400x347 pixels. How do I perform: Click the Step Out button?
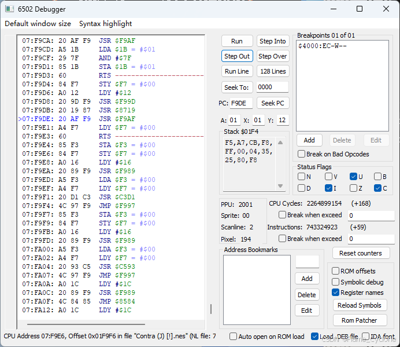[x=237, y=56]
